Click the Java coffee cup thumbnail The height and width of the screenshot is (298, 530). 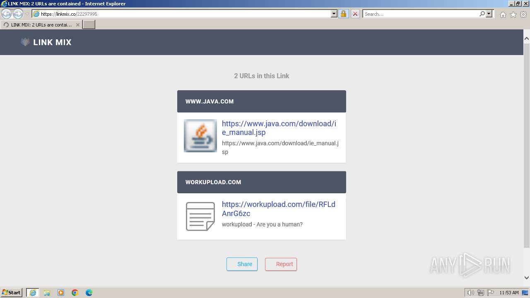coord(200,136)
